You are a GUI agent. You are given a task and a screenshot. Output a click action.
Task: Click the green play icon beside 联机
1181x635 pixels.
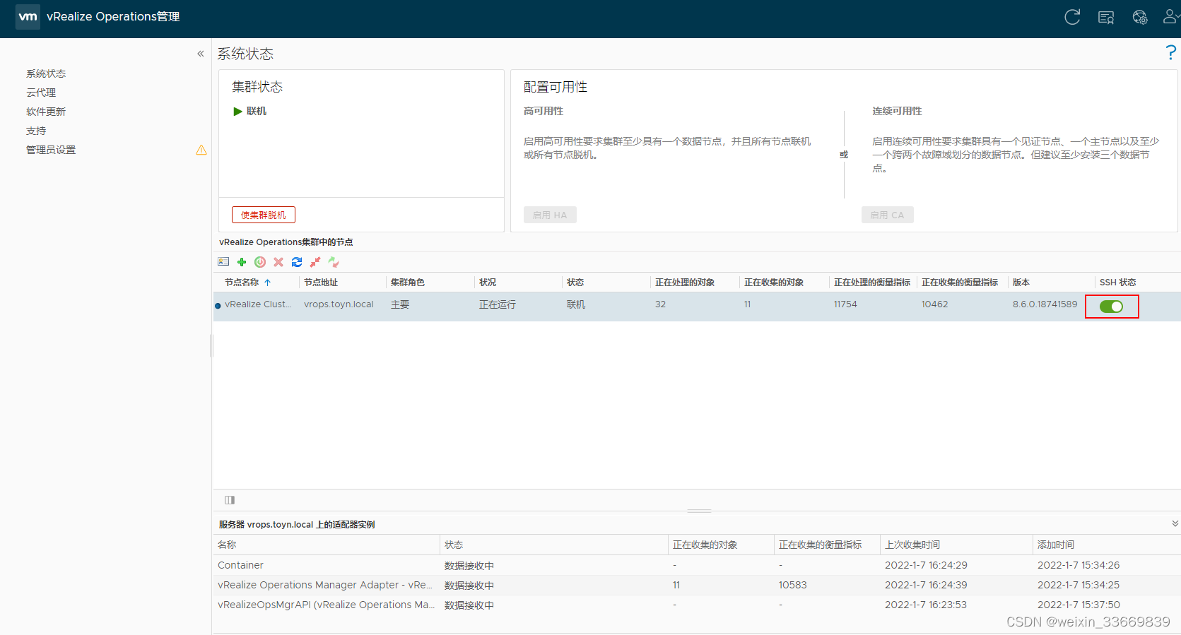(x=238, y=112)
